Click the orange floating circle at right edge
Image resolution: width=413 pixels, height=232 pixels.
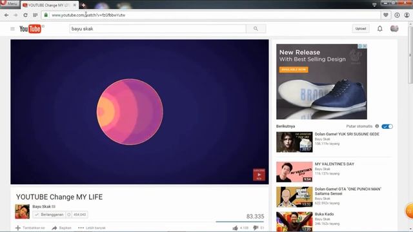coord(409,211)
